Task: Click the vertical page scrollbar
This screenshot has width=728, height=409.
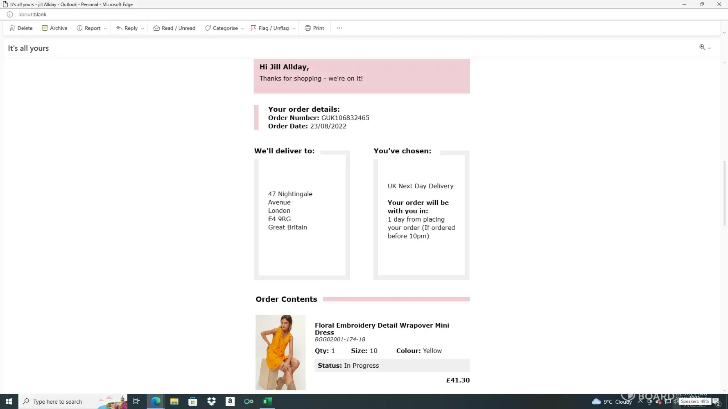Action: coord(724,193)
